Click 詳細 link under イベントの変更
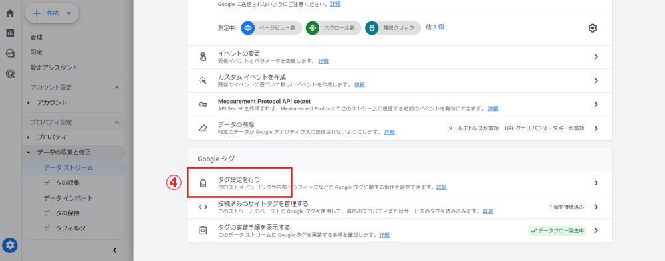665x261 pixels. [x=323, y=61]
